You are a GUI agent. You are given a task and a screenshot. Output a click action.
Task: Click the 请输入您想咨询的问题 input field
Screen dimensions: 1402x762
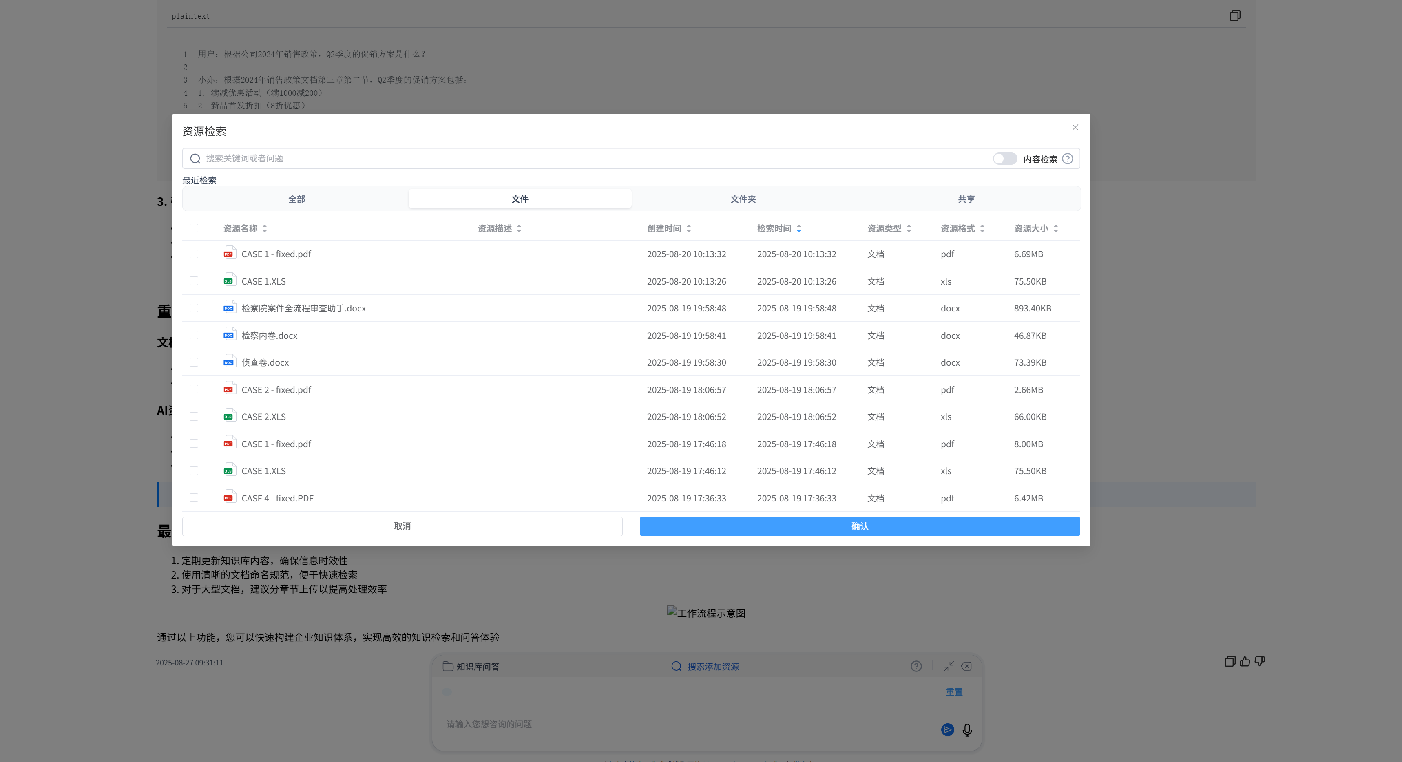click(x=599, y=724)
